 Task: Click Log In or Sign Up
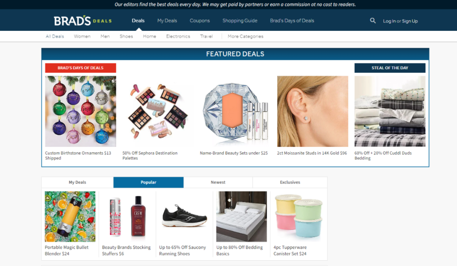(x=400, y=21)
